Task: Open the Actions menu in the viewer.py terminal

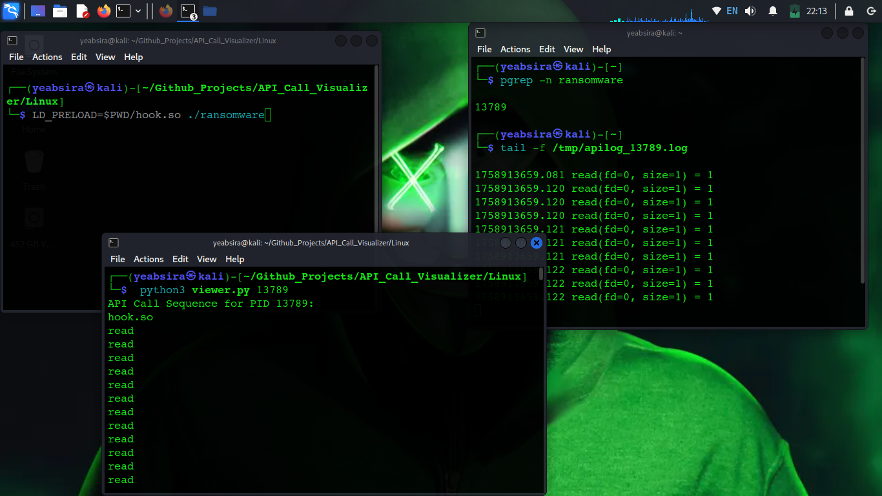Action: tap(149, 259)
